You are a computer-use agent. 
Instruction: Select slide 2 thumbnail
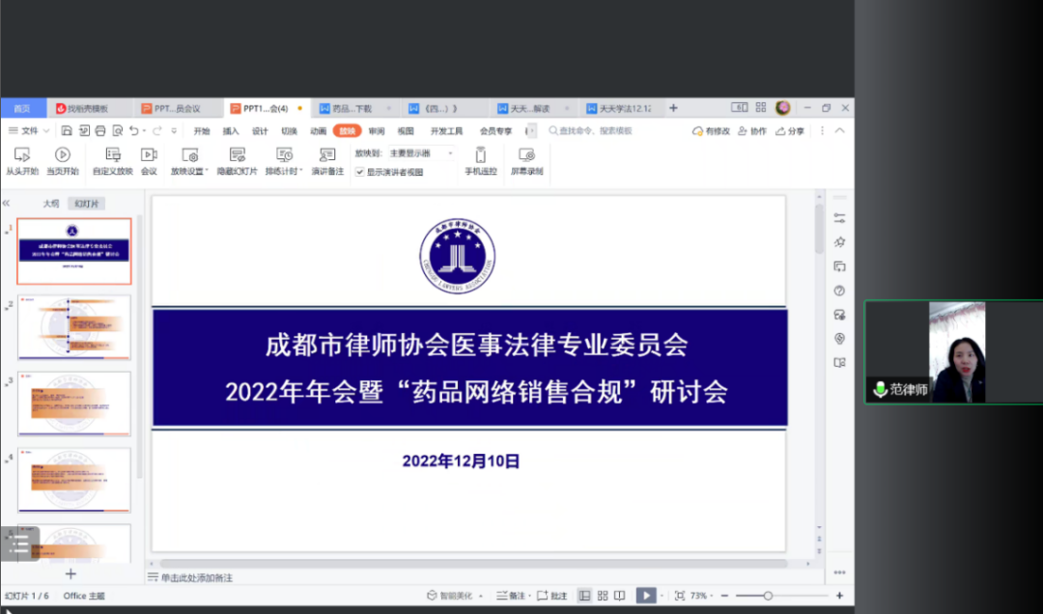click(74, 327)
